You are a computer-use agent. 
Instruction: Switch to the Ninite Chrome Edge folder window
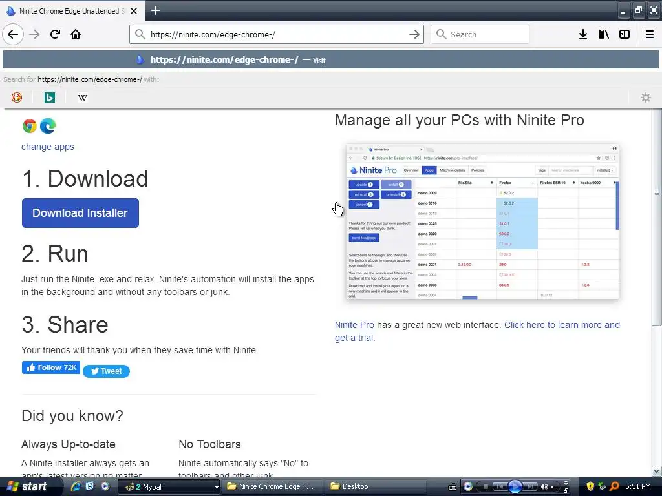coord(273,486)
